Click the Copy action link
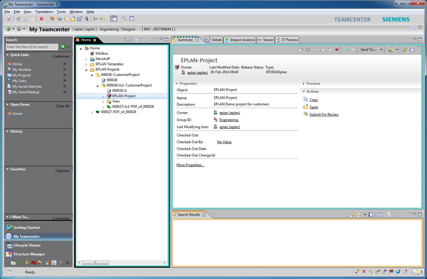Image resolution: width=427 pixels, height=279 pixels. tap(314, 100)
